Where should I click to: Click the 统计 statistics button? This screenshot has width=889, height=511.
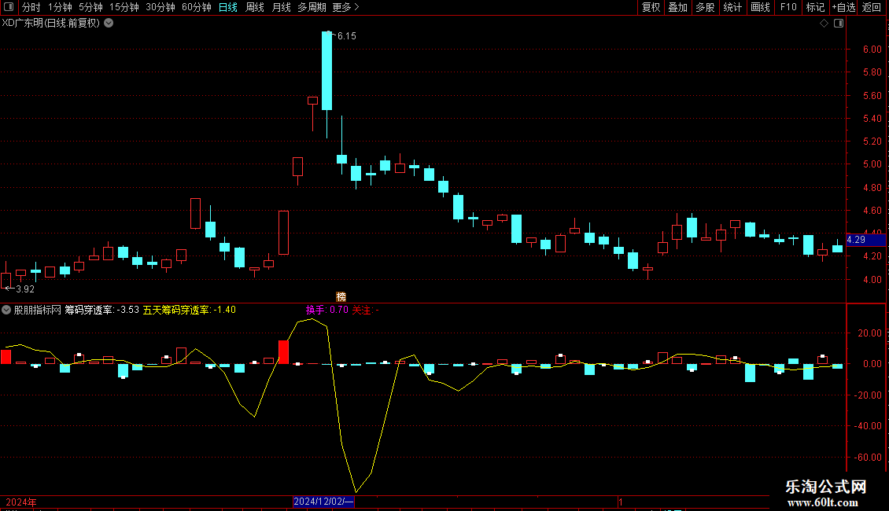tap(732, 7)
